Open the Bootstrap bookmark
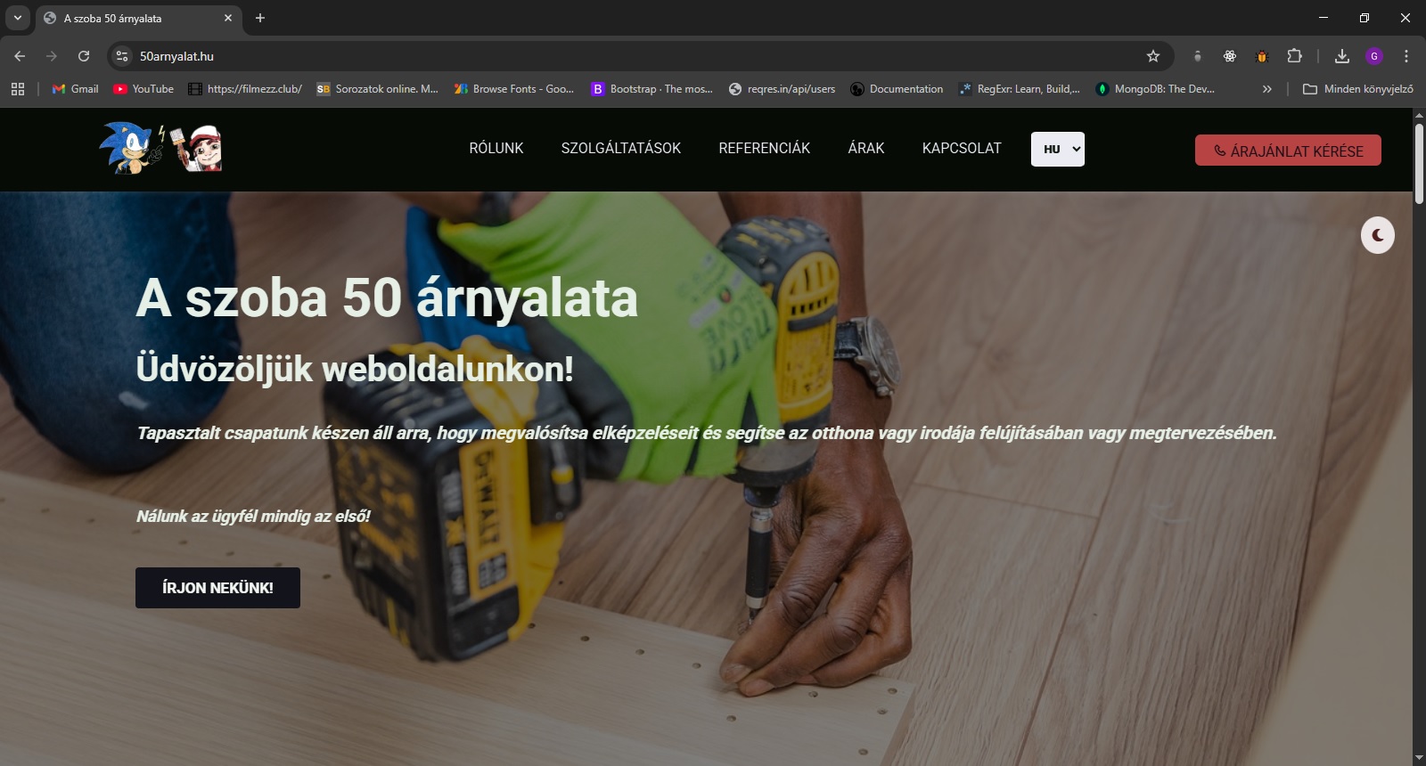Screen dimensions: 1426x766 point(652,89)
